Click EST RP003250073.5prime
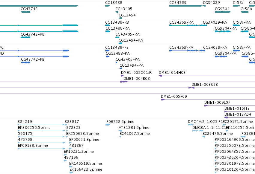This screenshot has width=255, height=174. [216, 149]
